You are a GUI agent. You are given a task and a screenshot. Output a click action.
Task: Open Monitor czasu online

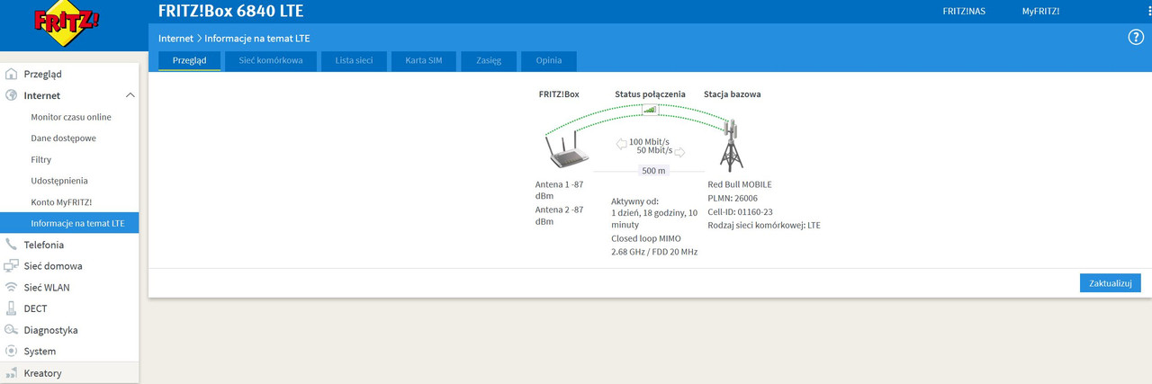pos(69,117)
